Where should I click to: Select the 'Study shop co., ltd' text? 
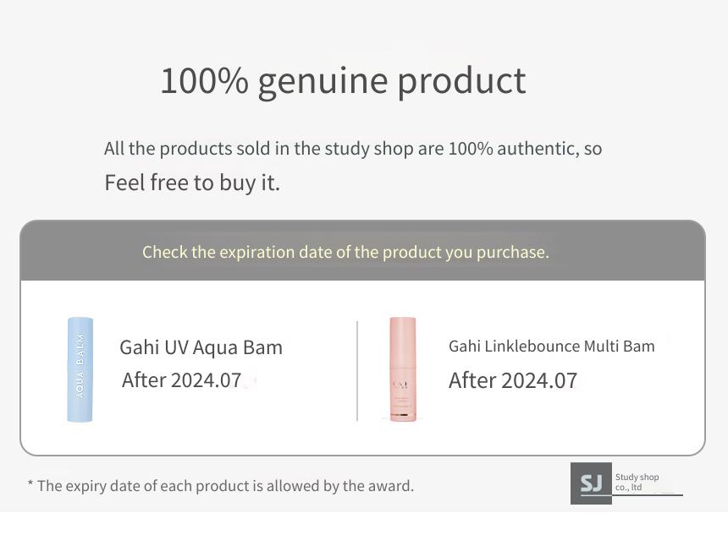pyautogui.click(x=637, y=482)
